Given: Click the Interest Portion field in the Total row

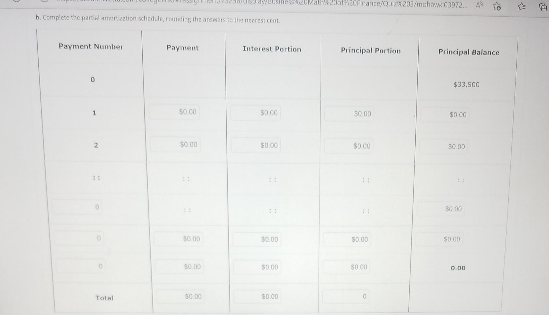Looking at the screenshot, I should click(257, 297).
